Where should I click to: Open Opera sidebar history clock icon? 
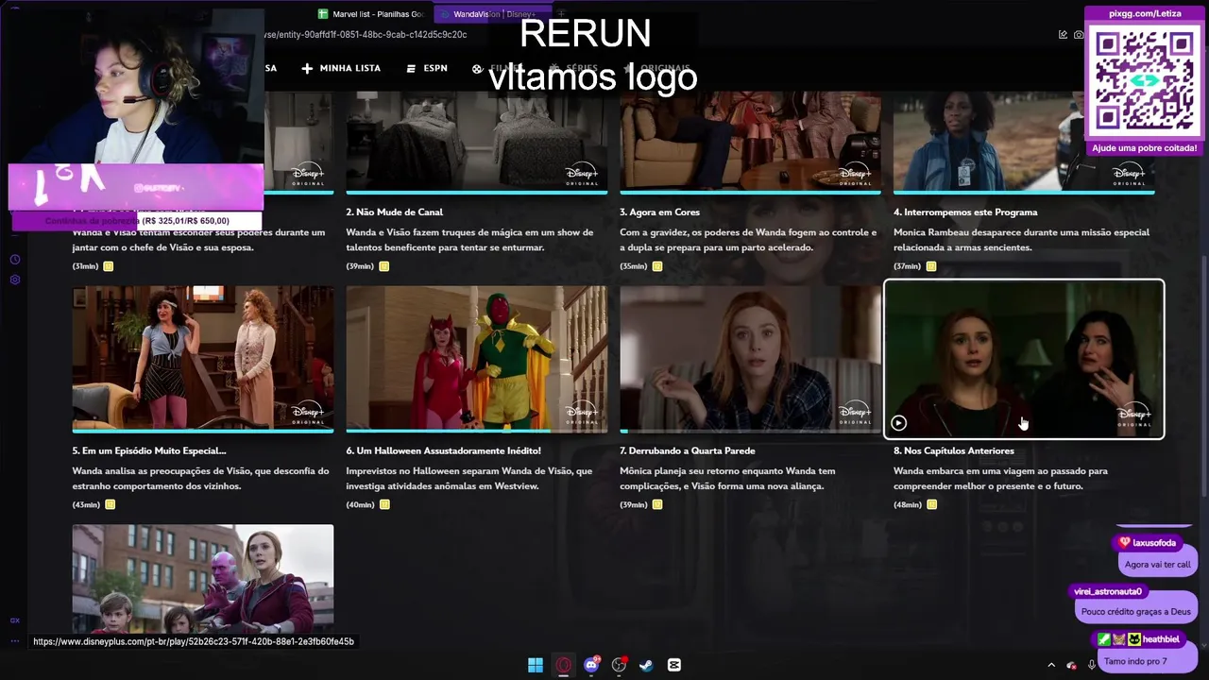pyautogui.click(x=15, y=260)
